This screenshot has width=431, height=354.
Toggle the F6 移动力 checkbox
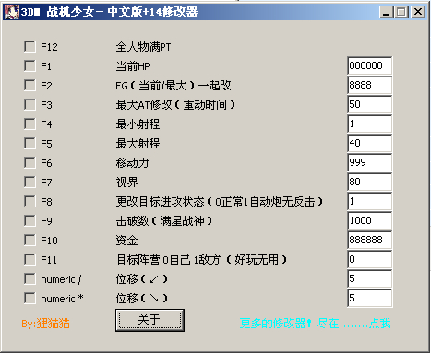click(x=30, y=163)
